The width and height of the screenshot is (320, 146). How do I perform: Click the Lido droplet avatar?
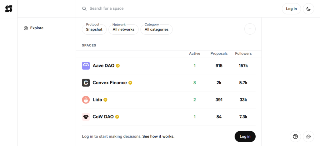86,100
